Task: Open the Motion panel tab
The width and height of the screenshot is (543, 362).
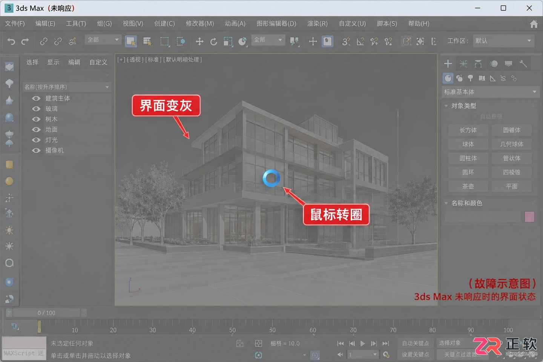Action: click(x=494, y=64)
